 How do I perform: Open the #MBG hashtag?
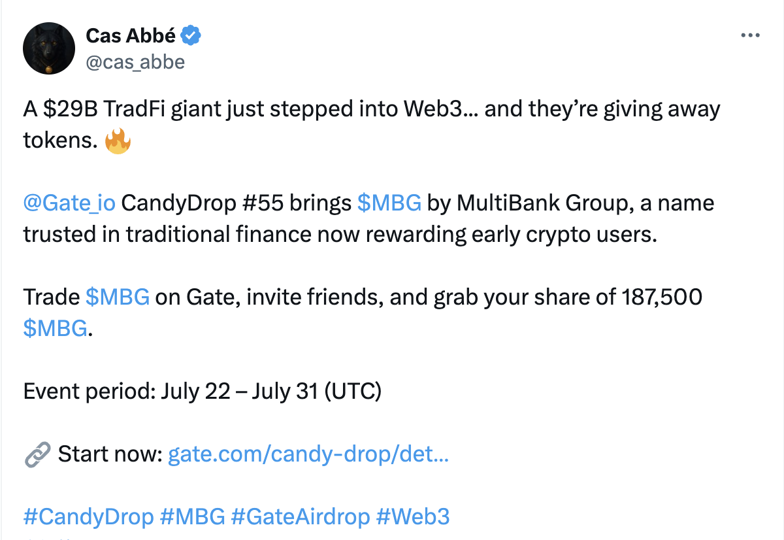tap(192, 516)
